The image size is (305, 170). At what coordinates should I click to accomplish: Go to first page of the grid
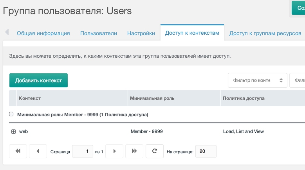coord(18,151)
